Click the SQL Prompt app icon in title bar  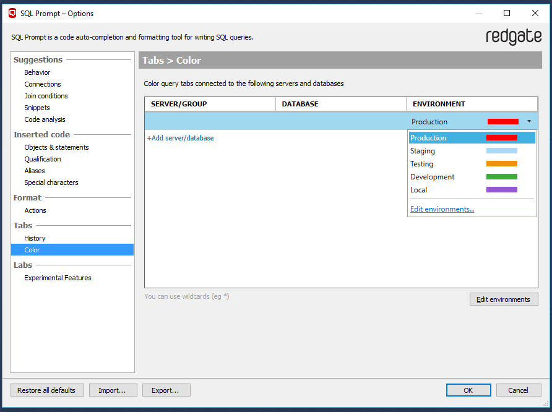[x=12, y=14]
